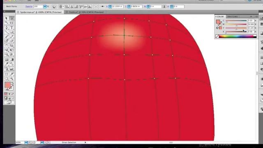Select the Line Segment tool
The height and width of the screenshot is (148, 263).
click(7, 32)
